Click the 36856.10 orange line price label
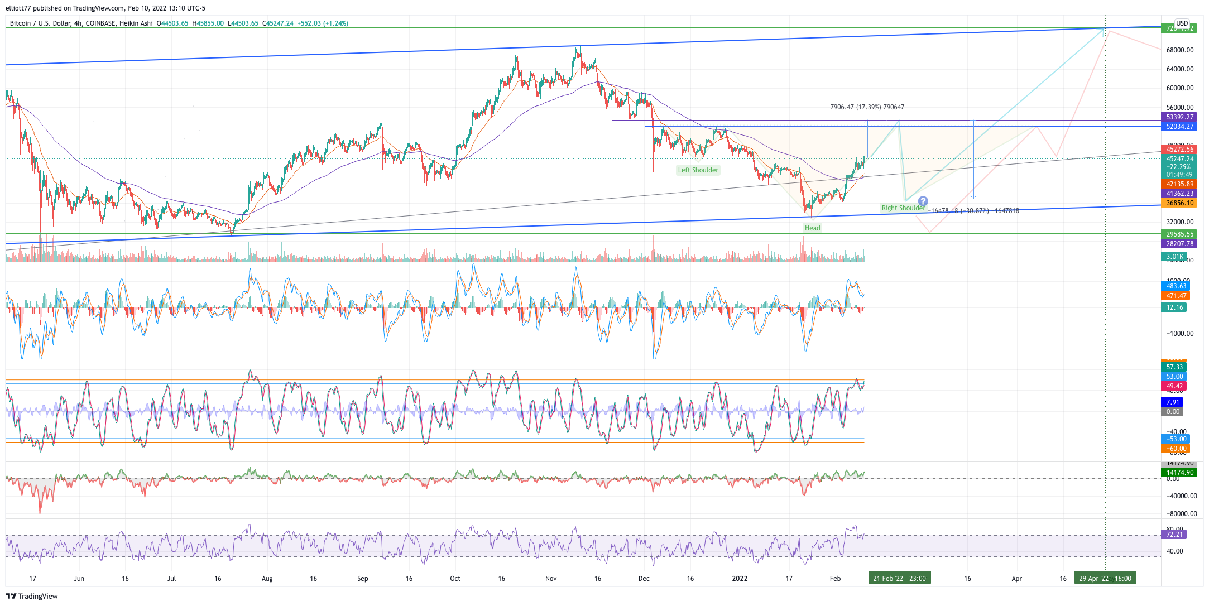This screenshot has height=606, width=1209. (x=1179, y=203)
